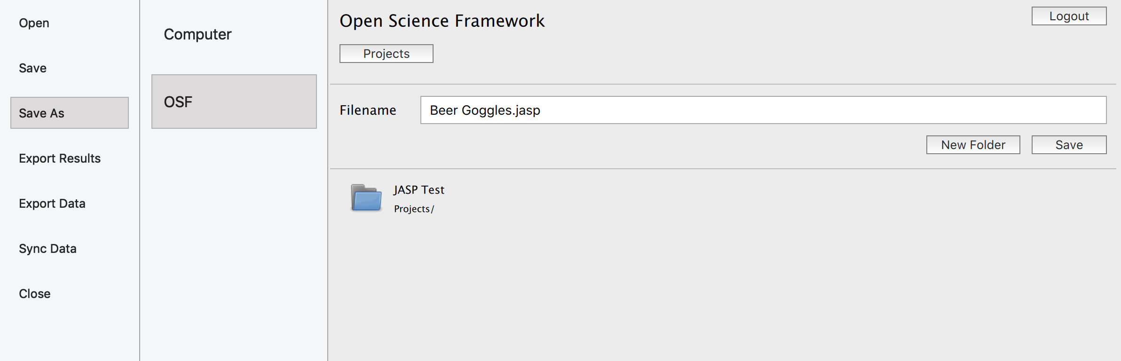Navigate to Projects via breadcrumb button

click(386, 53)
